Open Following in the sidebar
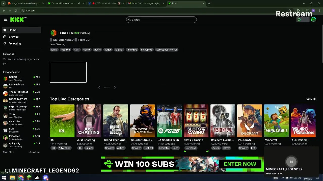Screen dimensions: 323x181 pyautogui.click(x=22, y=43)
